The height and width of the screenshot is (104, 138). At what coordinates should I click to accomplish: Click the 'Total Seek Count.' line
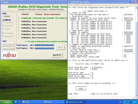pos(83,69)
